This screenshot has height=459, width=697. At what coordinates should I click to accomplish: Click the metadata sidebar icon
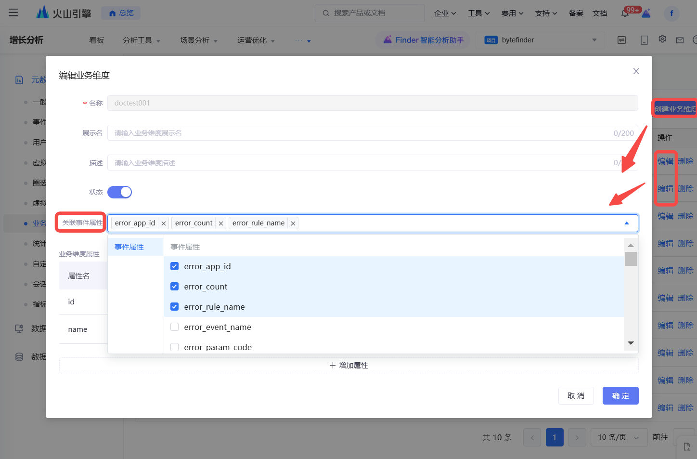coord(19,80)
